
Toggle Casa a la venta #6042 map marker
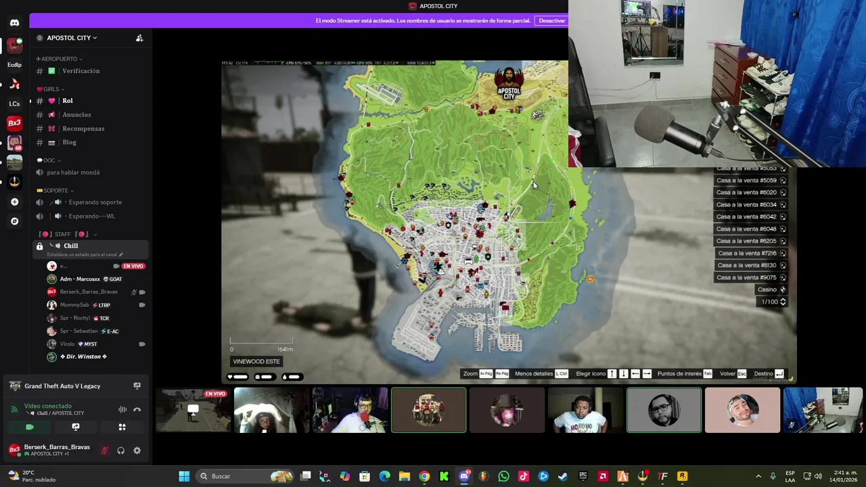(751, 217)
